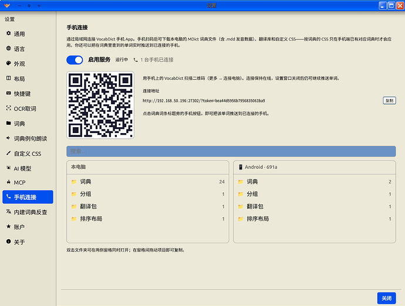This screenshot has height=306, width=405.
Task: Click the keyboard icon beside 快捷键
Action: (x=9, y=93)
